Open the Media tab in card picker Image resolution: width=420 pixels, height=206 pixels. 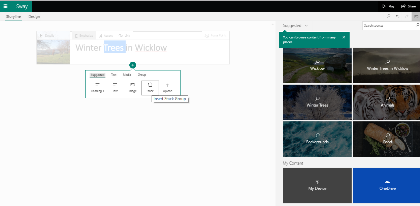pyautogui.click(x=127, y=75)
